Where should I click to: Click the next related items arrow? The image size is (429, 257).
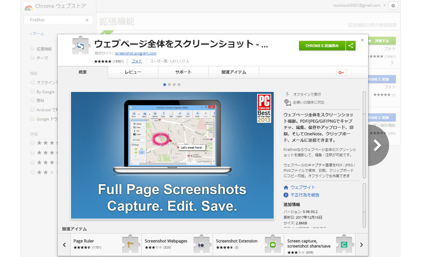tap(362, 245)
